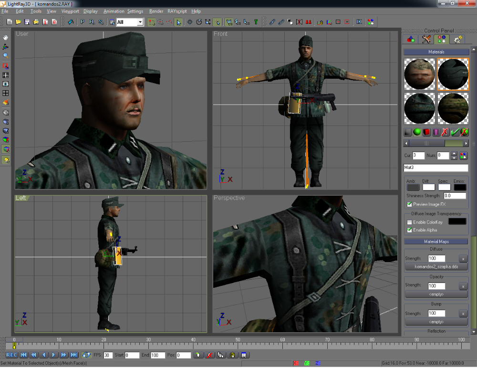Image resolution: width=477 pixels, height=368 pixels.
Task: Click the add keyframe icon beside Pos field
Action: coord(198,355)
